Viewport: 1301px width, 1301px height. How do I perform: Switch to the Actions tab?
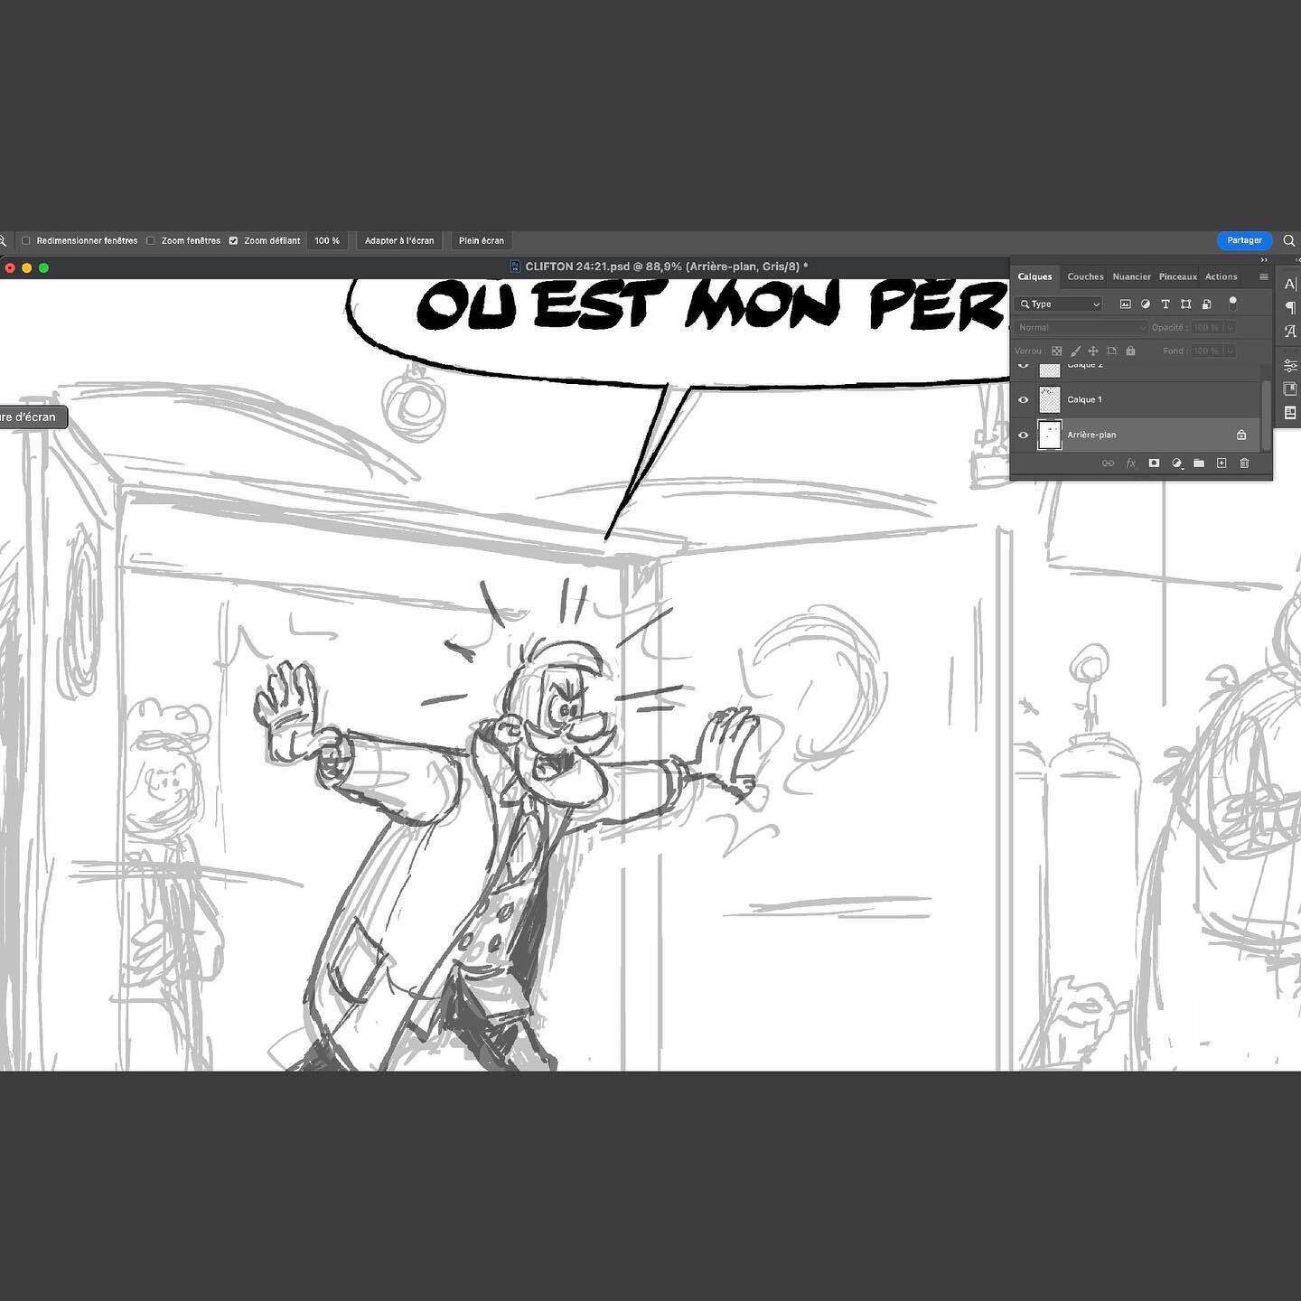click(x=1221, y=276)
